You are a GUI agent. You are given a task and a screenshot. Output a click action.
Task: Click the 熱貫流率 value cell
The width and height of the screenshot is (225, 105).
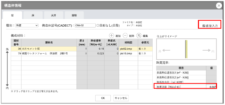211,87
